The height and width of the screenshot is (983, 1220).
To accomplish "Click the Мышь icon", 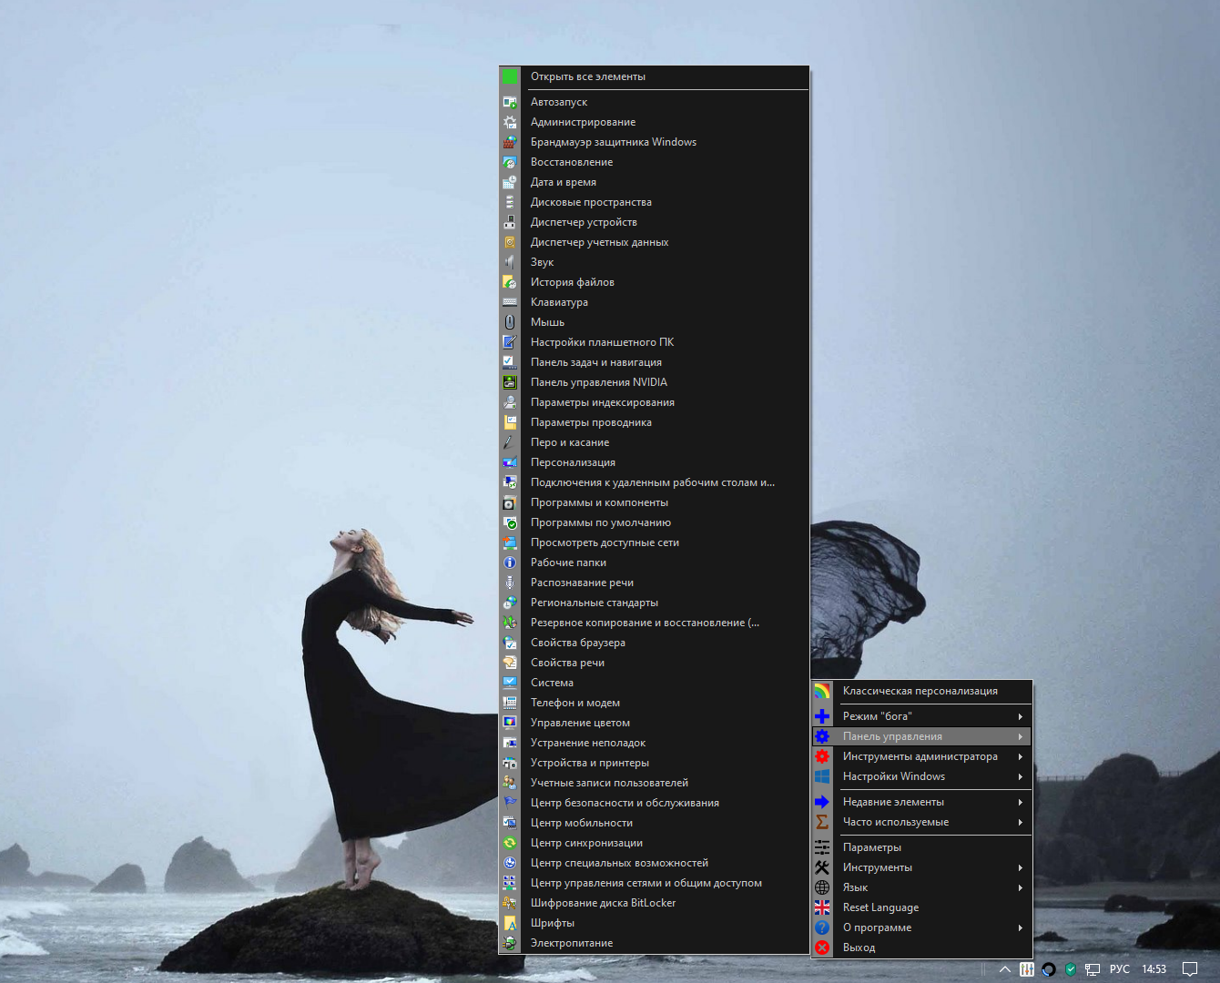I will coord(510,322).
